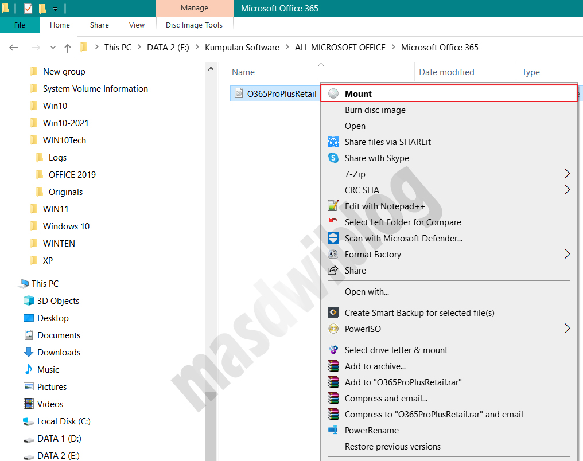Click the Properties checkmark icon in title bar
The width and height of the screenshot is (583, 461).
pyautogui.click(x=28, y=8)
